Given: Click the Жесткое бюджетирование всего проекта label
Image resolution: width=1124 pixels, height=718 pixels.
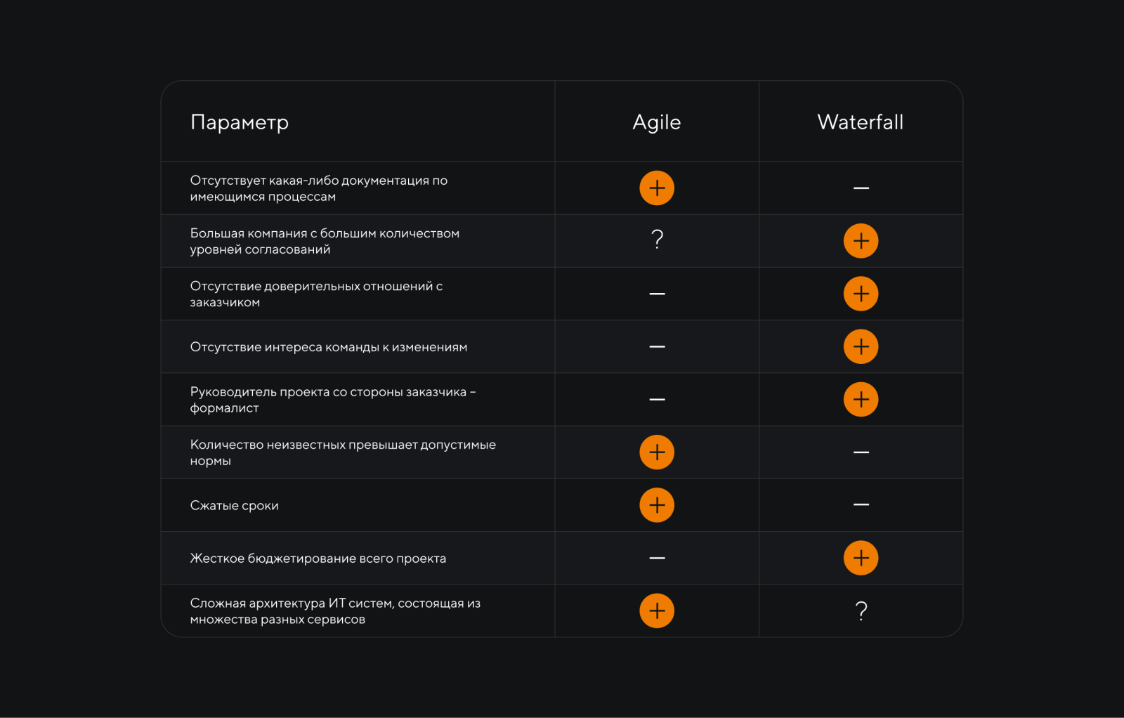Looking at the screenshot, I should [x=318, y=559].
